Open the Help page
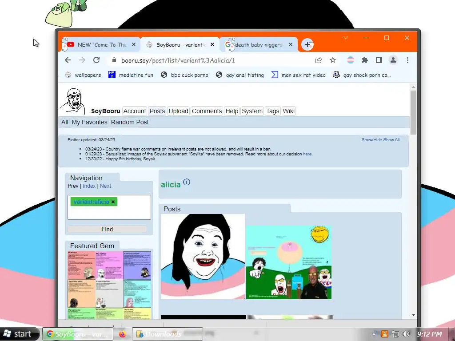455x341 pixels. pyautogui.click(x=232, y=111)
